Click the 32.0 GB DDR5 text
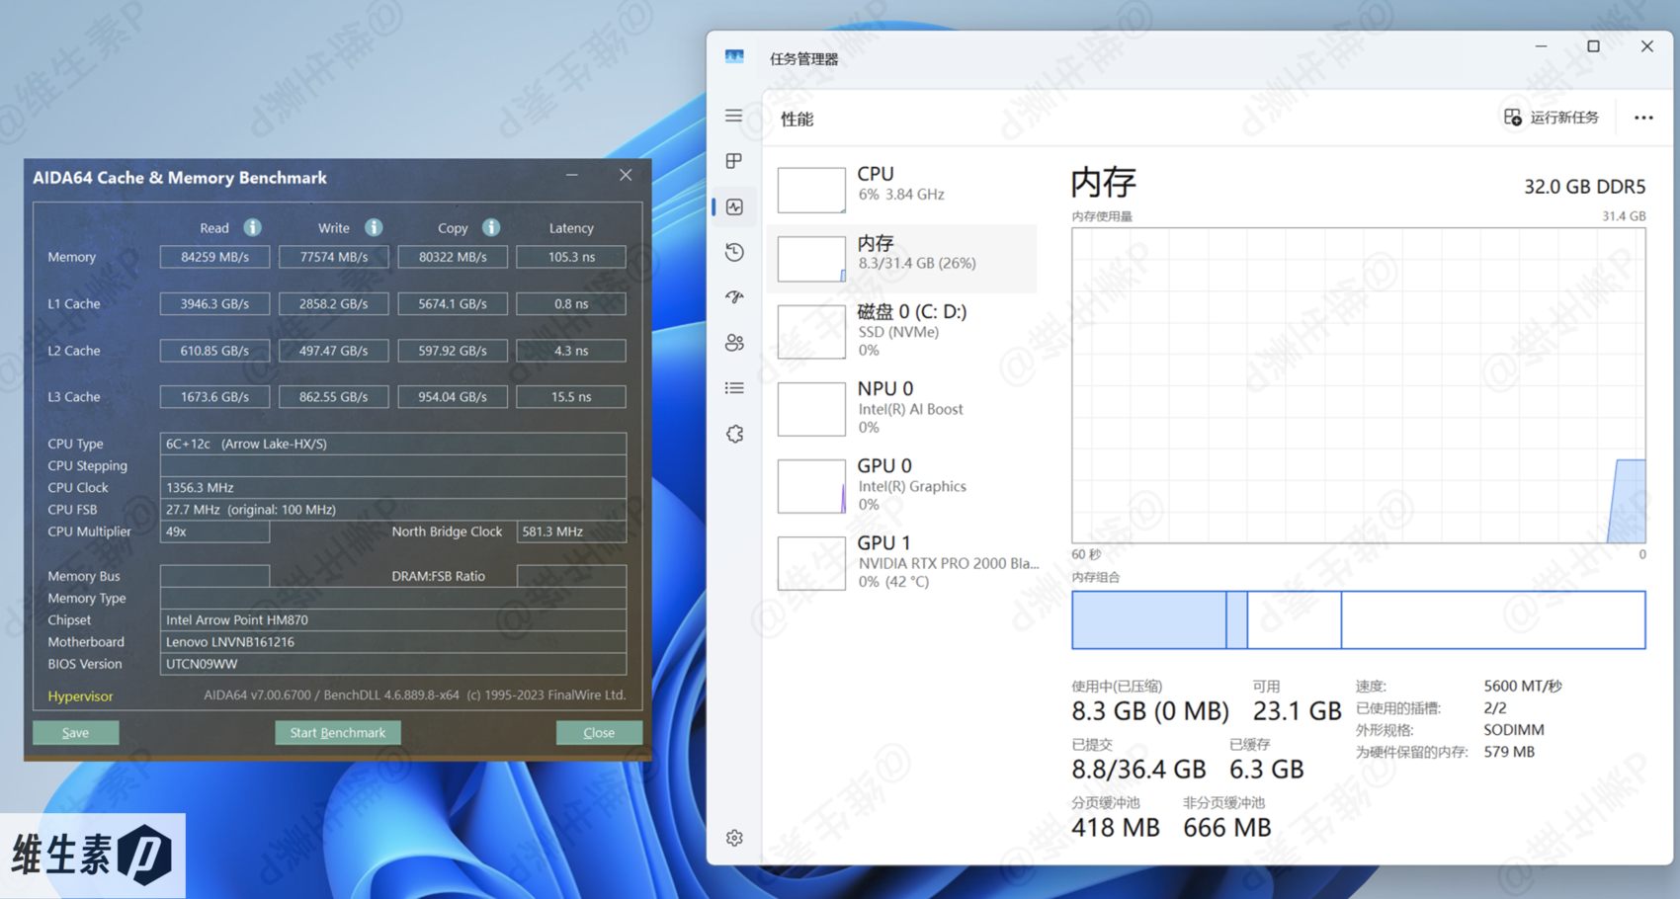 pyautogui.click(x=1584, y=186)
